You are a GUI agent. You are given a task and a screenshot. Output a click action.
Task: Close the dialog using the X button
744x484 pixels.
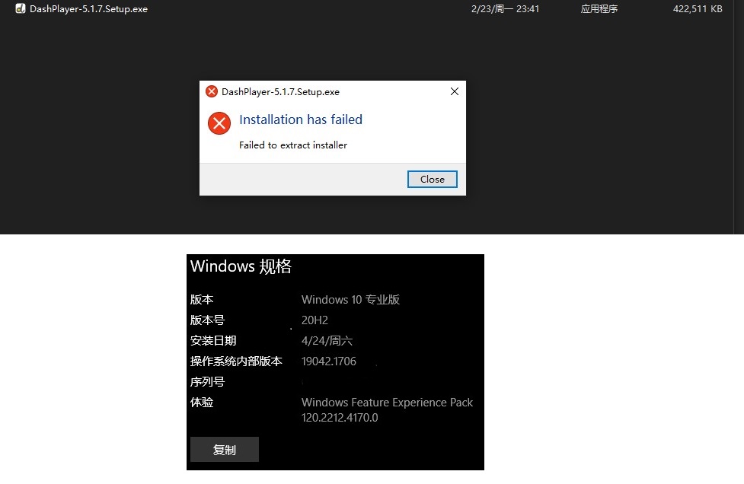455,91
